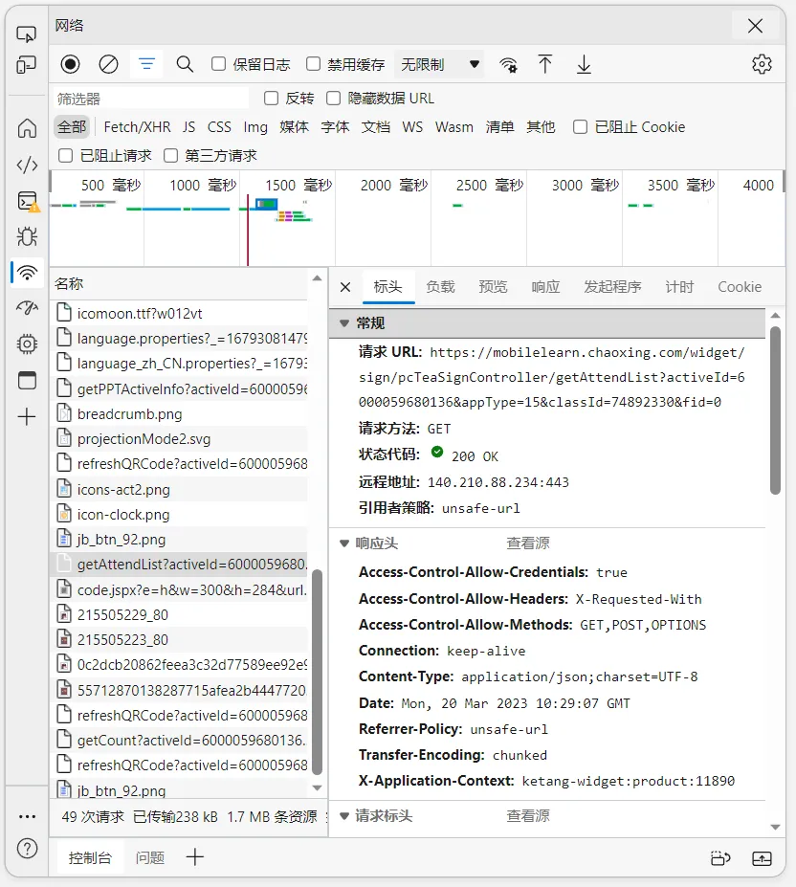Stop recording the network log
Screen dimensions: 796x887
point(69,64)
